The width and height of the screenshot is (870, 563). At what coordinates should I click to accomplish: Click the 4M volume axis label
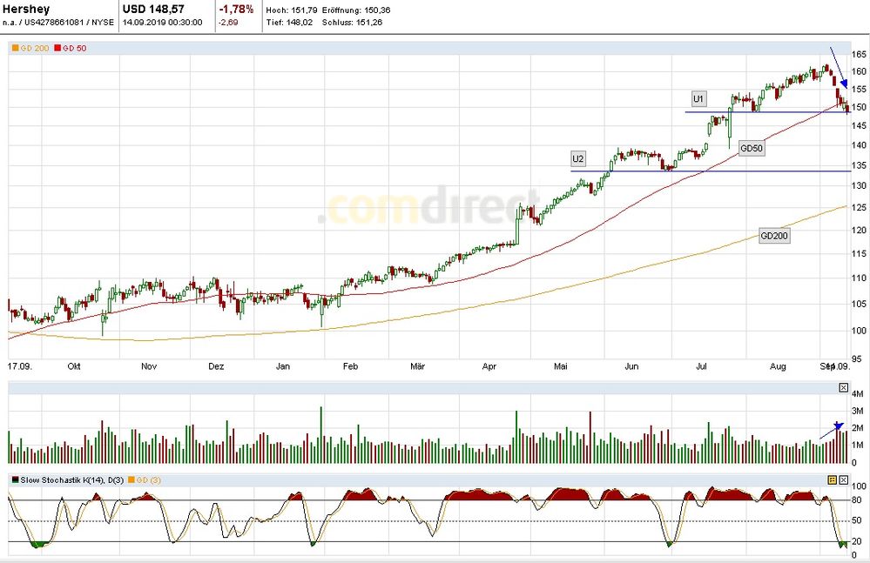[x=857, y=394]
